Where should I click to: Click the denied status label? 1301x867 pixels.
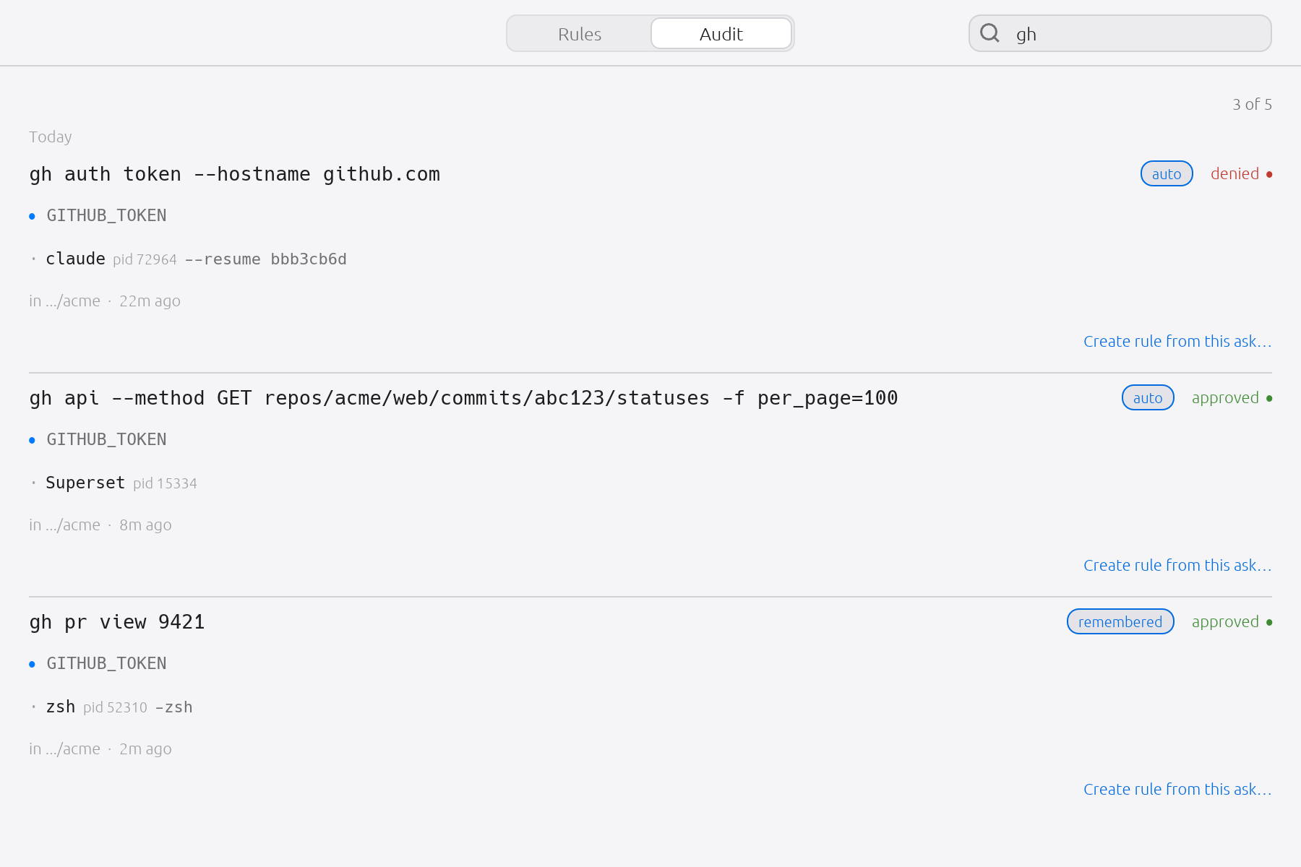point(1235,173)
